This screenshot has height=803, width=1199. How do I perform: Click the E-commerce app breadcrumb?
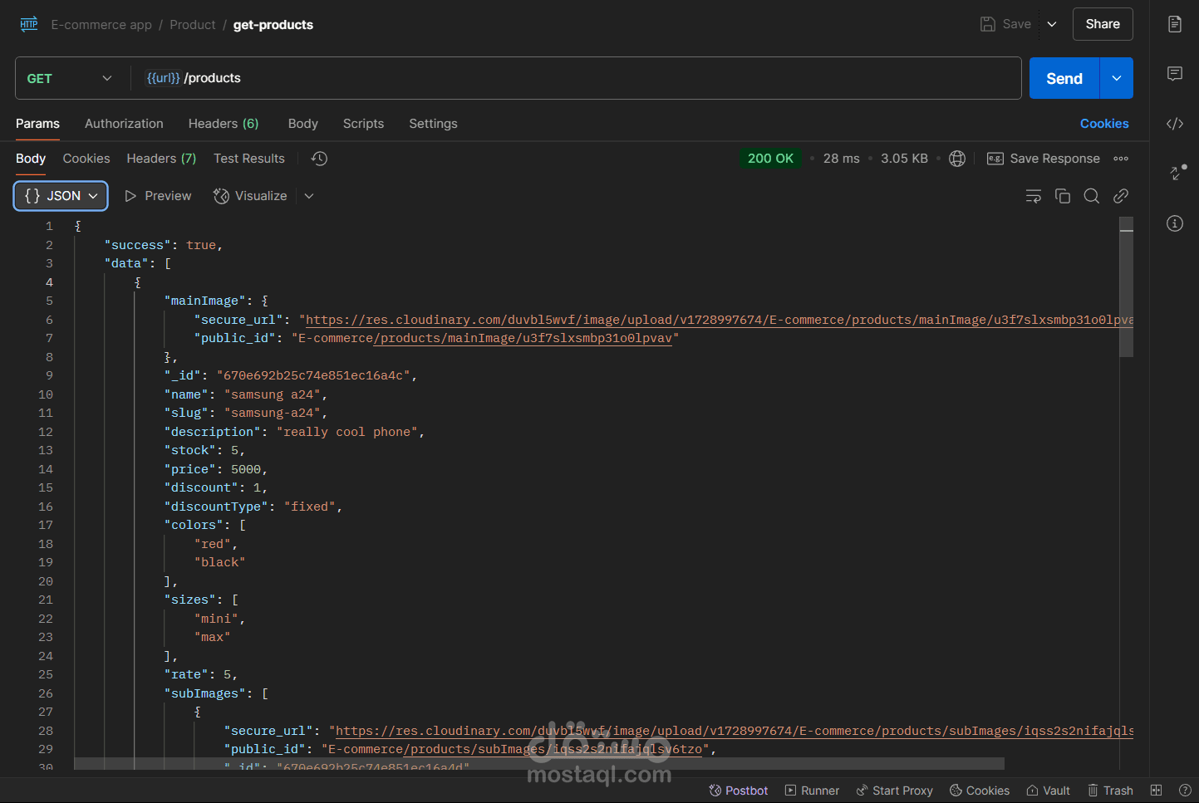101,25
